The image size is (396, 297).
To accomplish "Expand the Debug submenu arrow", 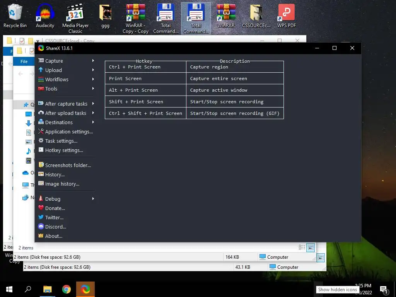I will [93, 199].
